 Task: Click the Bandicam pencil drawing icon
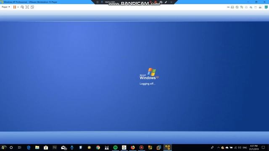(x=166, y=2)
